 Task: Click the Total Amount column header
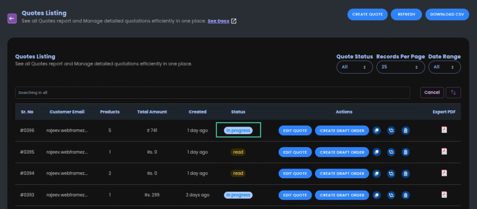coord(152,112)
